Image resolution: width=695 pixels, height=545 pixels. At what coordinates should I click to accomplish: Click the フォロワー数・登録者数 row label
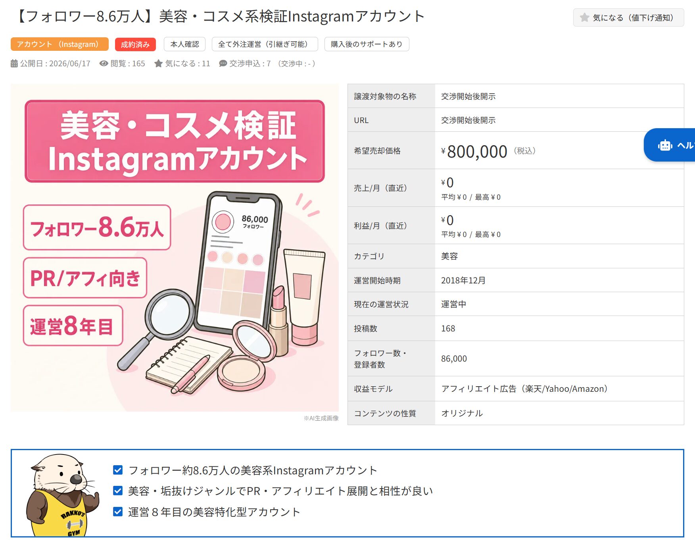380,359
